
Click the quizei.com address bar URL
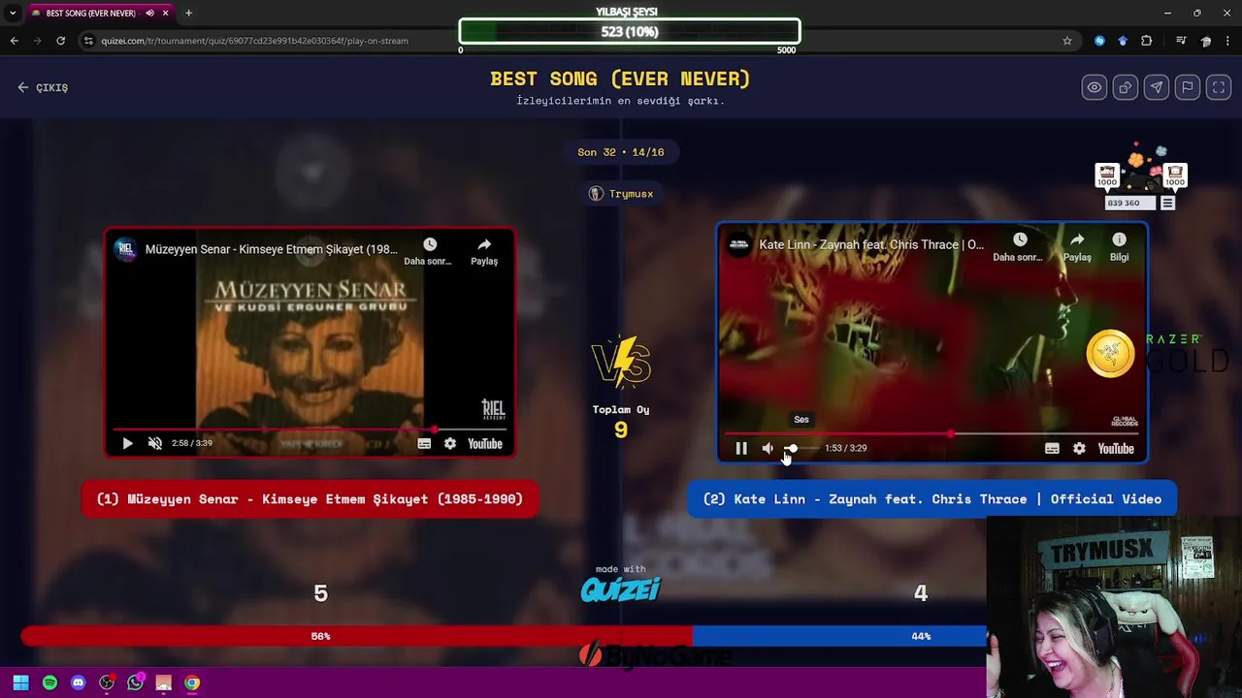(254, 41)
